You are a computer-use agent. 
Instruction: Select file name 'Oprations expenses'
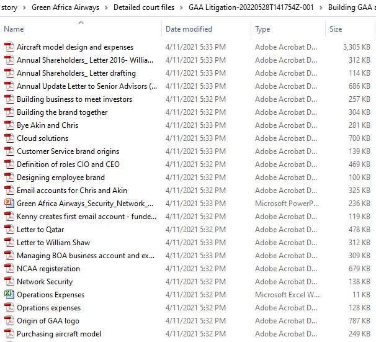click(48, 308)
